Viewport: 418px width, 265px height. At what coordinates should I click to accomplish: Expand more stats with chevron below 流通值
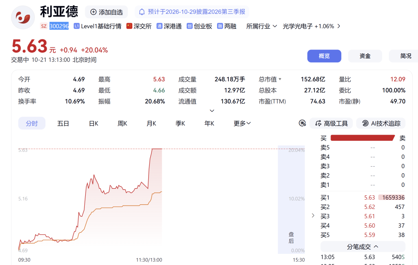click(x=212, y=111)
